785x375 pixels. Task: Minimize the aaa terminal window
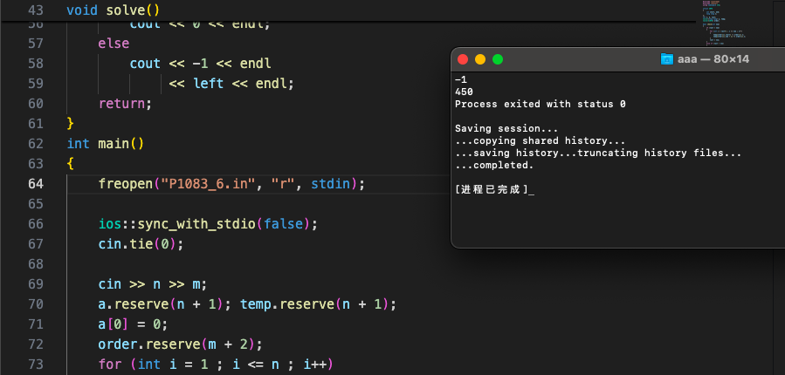[479, 59]
